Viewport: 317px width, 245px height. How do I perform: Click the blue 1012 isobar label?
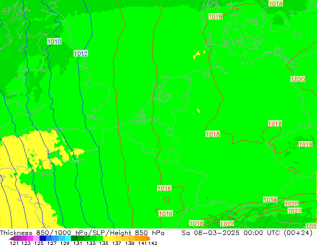(80, 53)
